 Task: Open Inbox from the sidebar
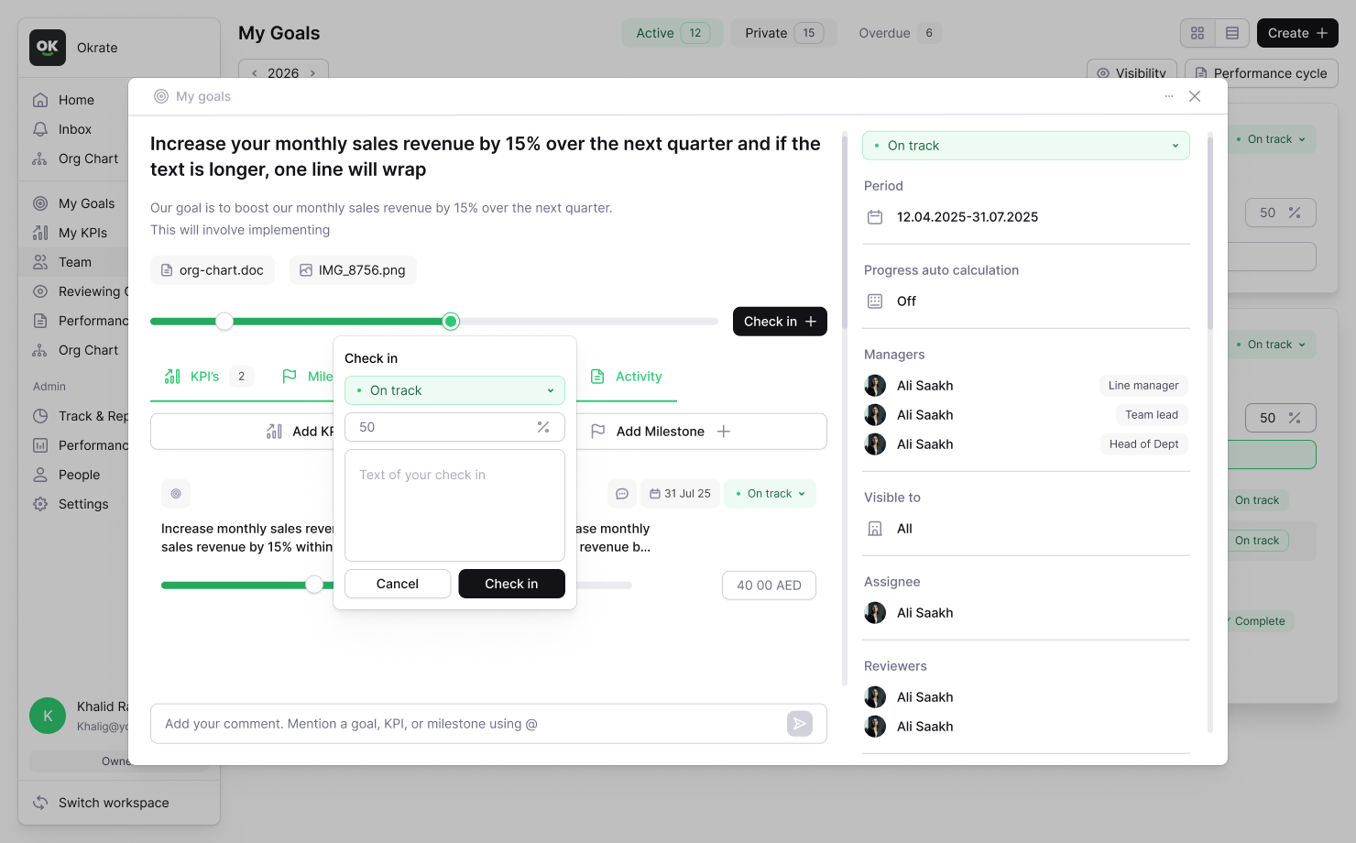(x=75, y=129)
